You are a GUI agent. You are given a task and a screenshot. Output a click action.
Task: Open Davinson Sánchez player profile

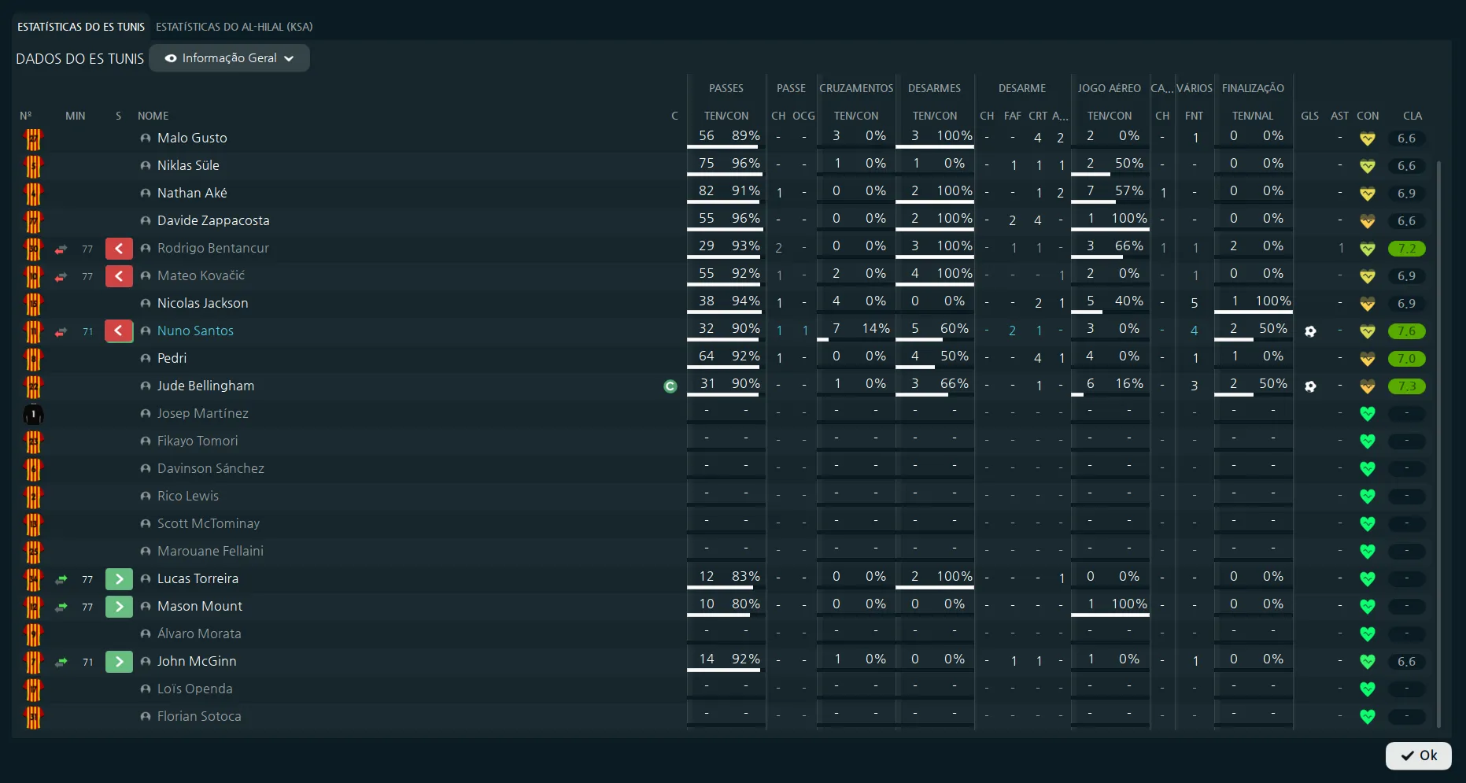point(211,468)
